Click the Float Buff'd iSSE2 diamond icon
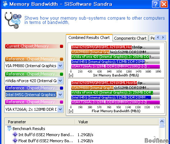Screen dimensions: 170x144 (x=15, y=140)
